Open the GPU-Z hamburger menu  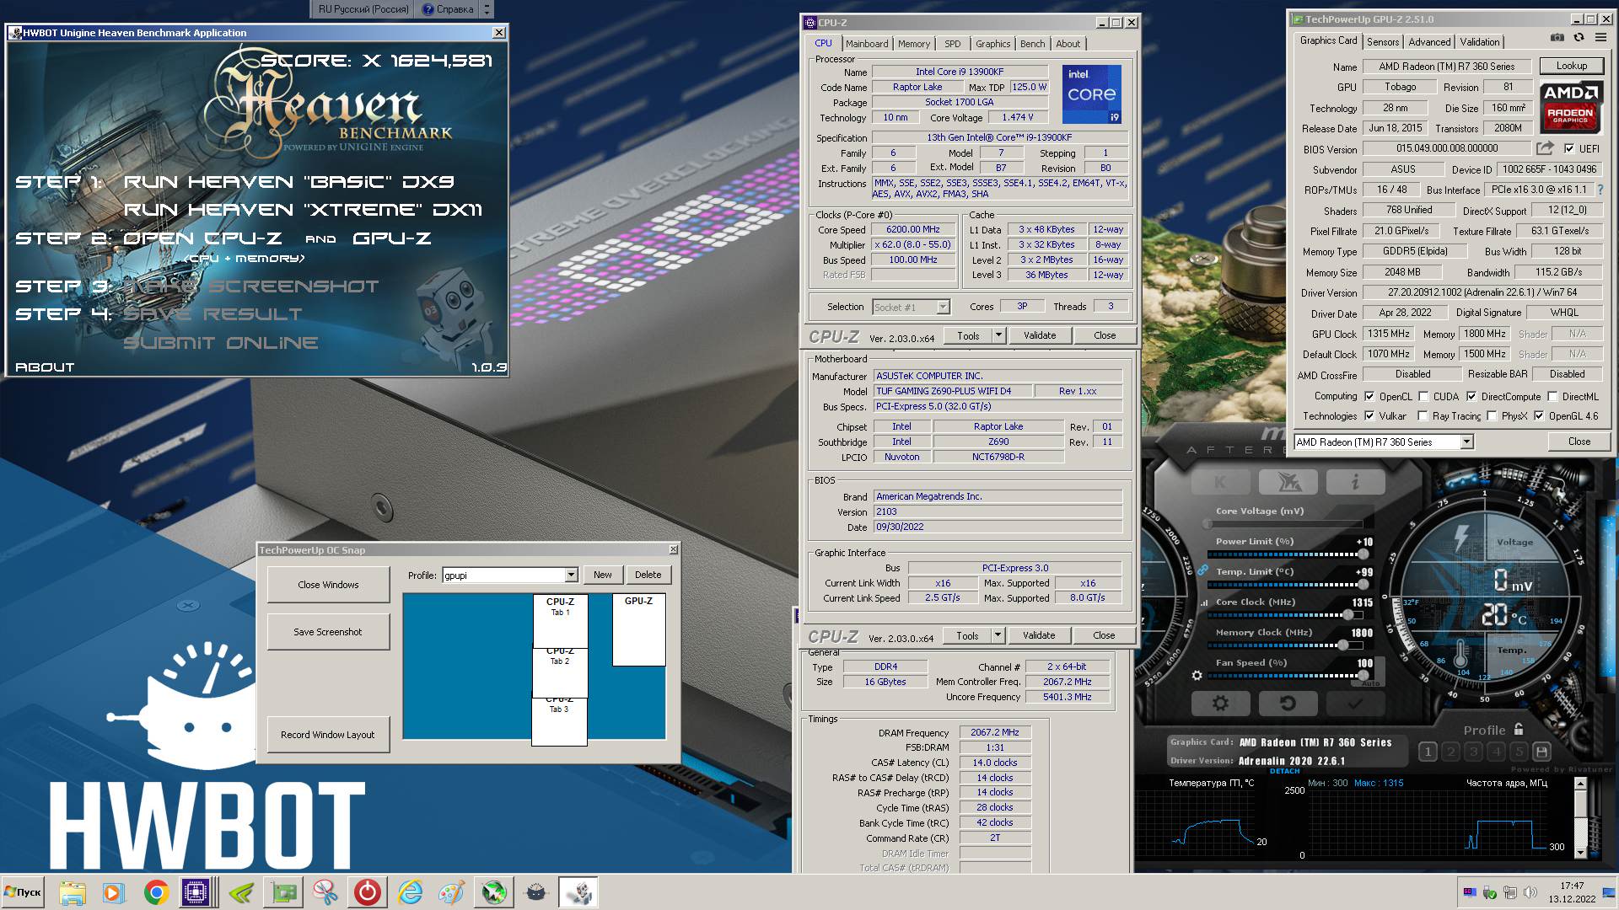point(1600,38)
